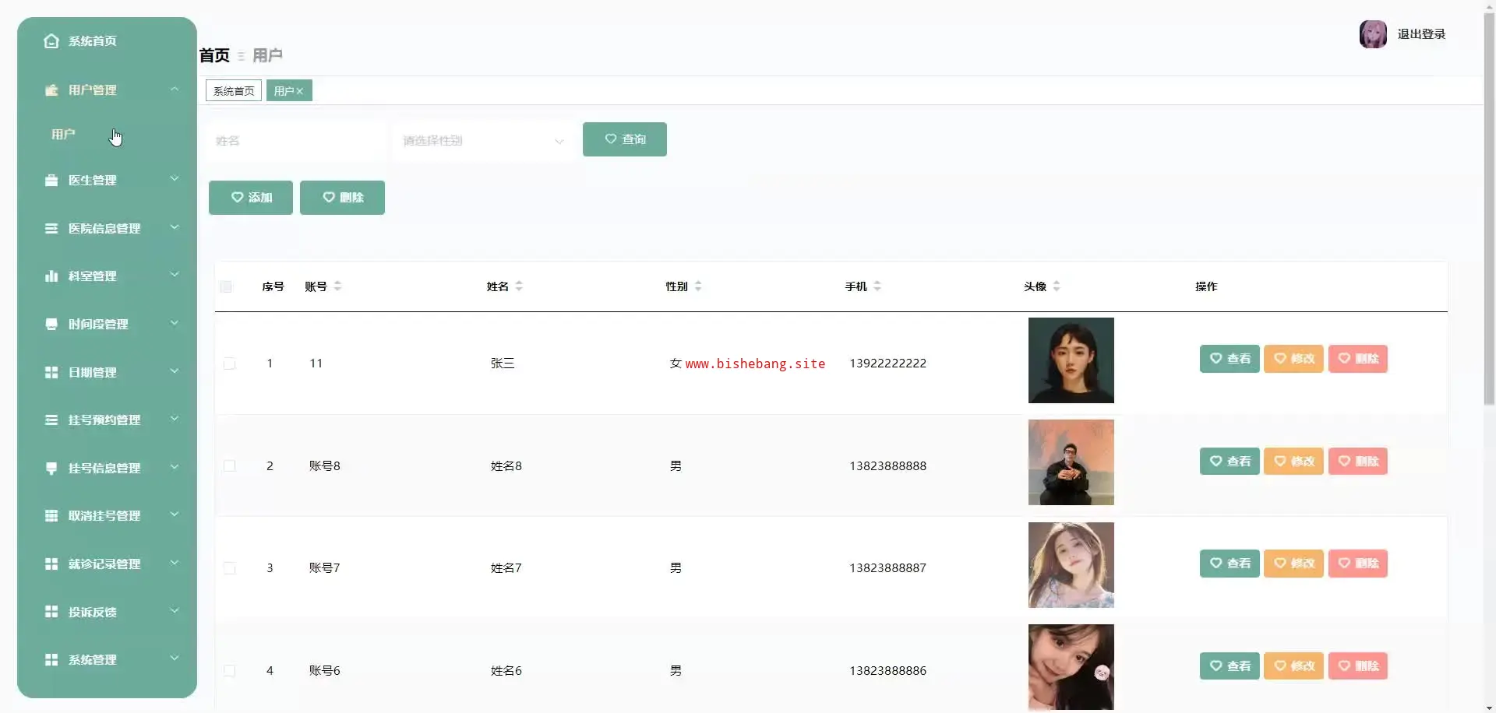This screenshot has height=713, width=1496.
Task: Click the 科室管理 bar chart icon
Action: pyautogui.click(x=51, y=276)
